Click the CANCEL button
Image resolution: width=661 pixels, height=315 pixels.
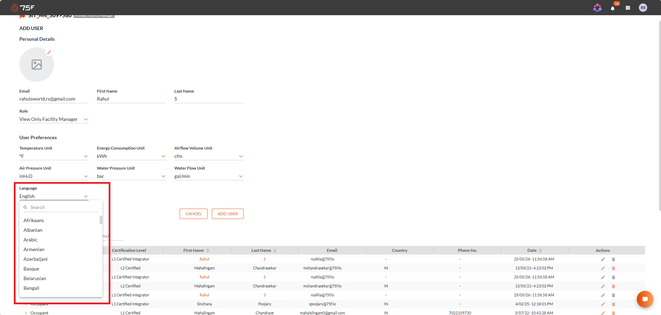point(193,214)
